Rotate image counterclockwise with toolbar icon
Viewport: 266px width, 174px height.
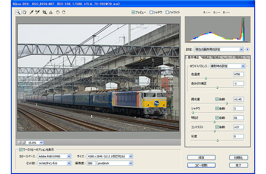pos(58,12)
